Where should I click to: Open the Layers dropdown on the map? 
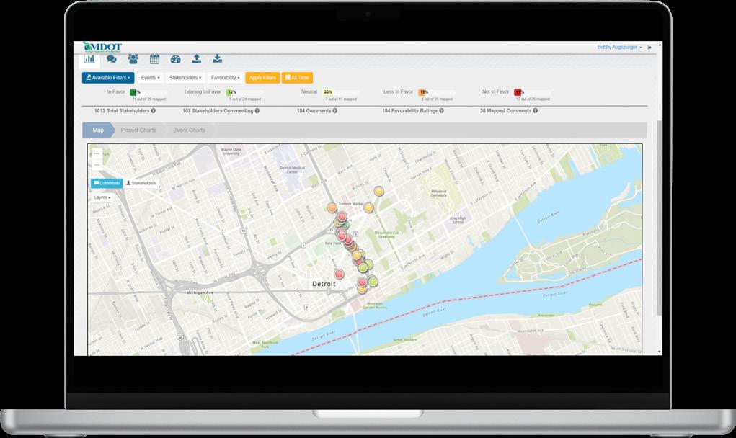pos(102,197)
